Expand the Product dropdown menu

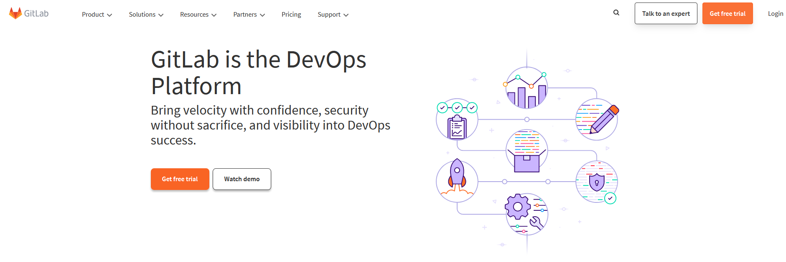(97, 15)
